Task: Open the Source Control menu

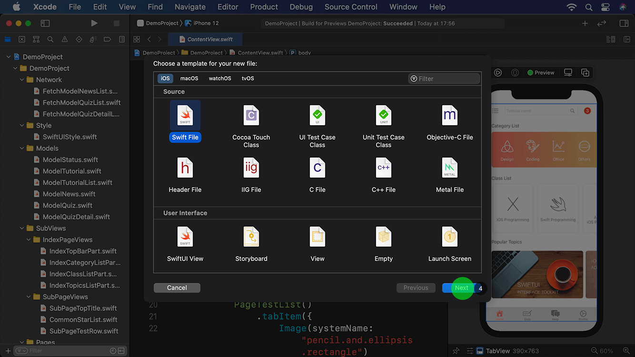Action: point(351,7)
